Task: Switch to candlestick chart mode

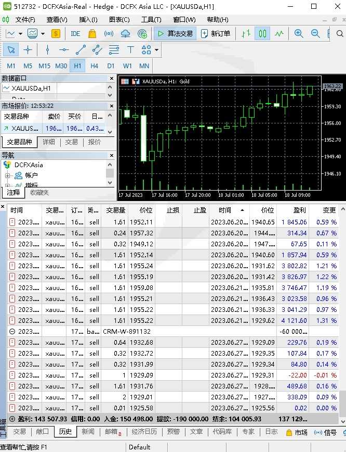Action: [262, 34]
